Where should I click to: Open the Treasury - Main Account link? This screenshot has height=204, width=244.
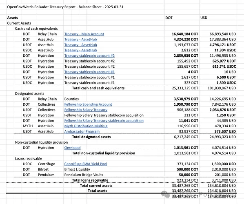(x=84, y=34)
